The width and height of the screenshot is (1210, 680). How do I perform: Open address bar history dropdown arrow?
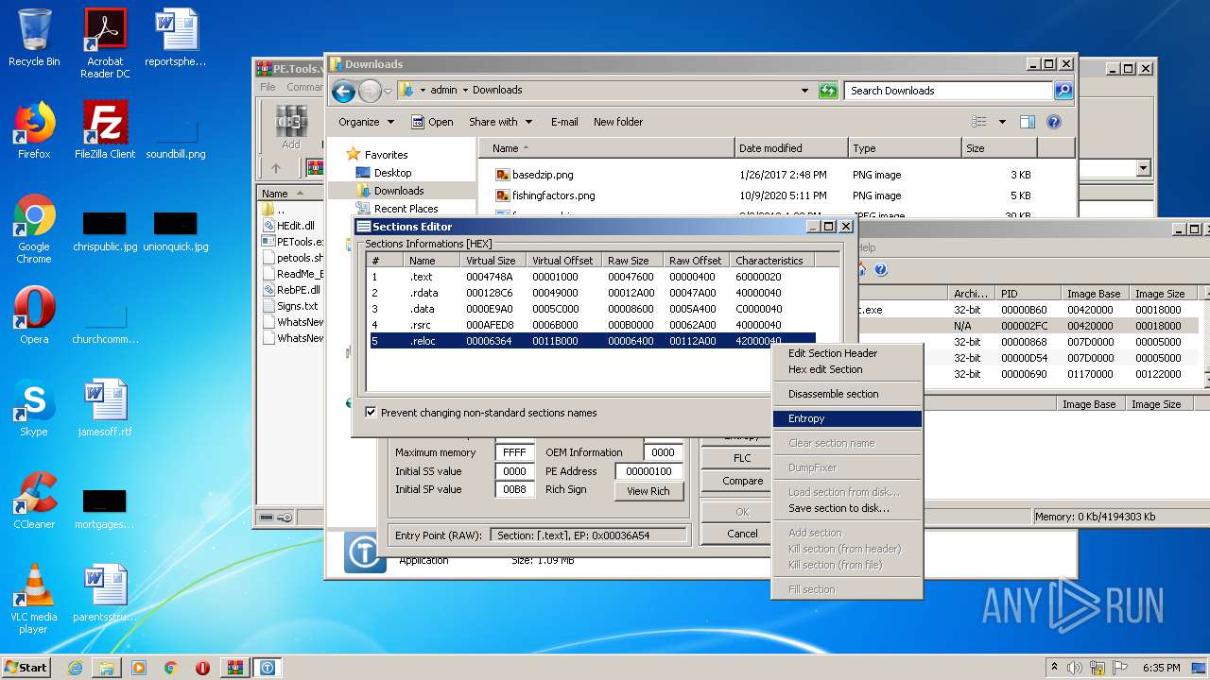tap(804, 91)
